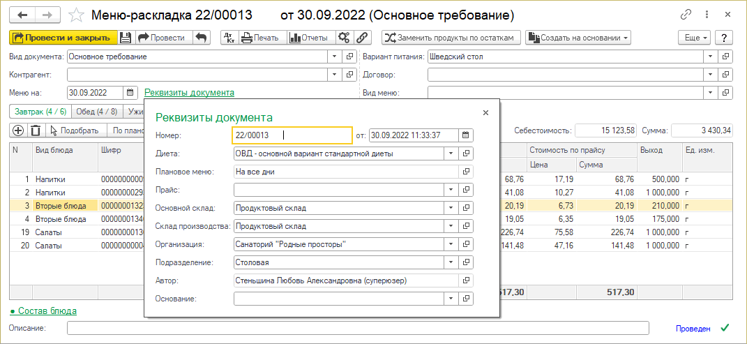Show Дт/Кт accounting entries icon
747x344 pixels.
pyautogui.click(x=229, y=38)
